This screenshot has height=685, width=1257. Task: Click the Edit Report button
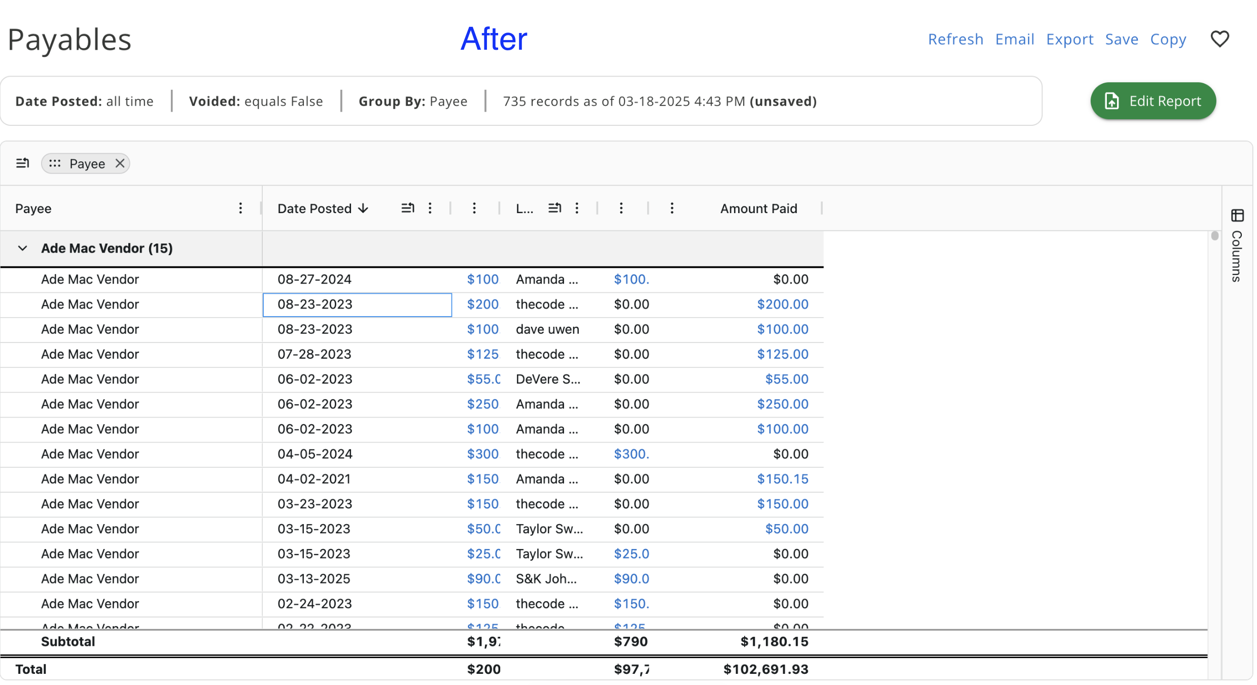[x=1153, y=101]
